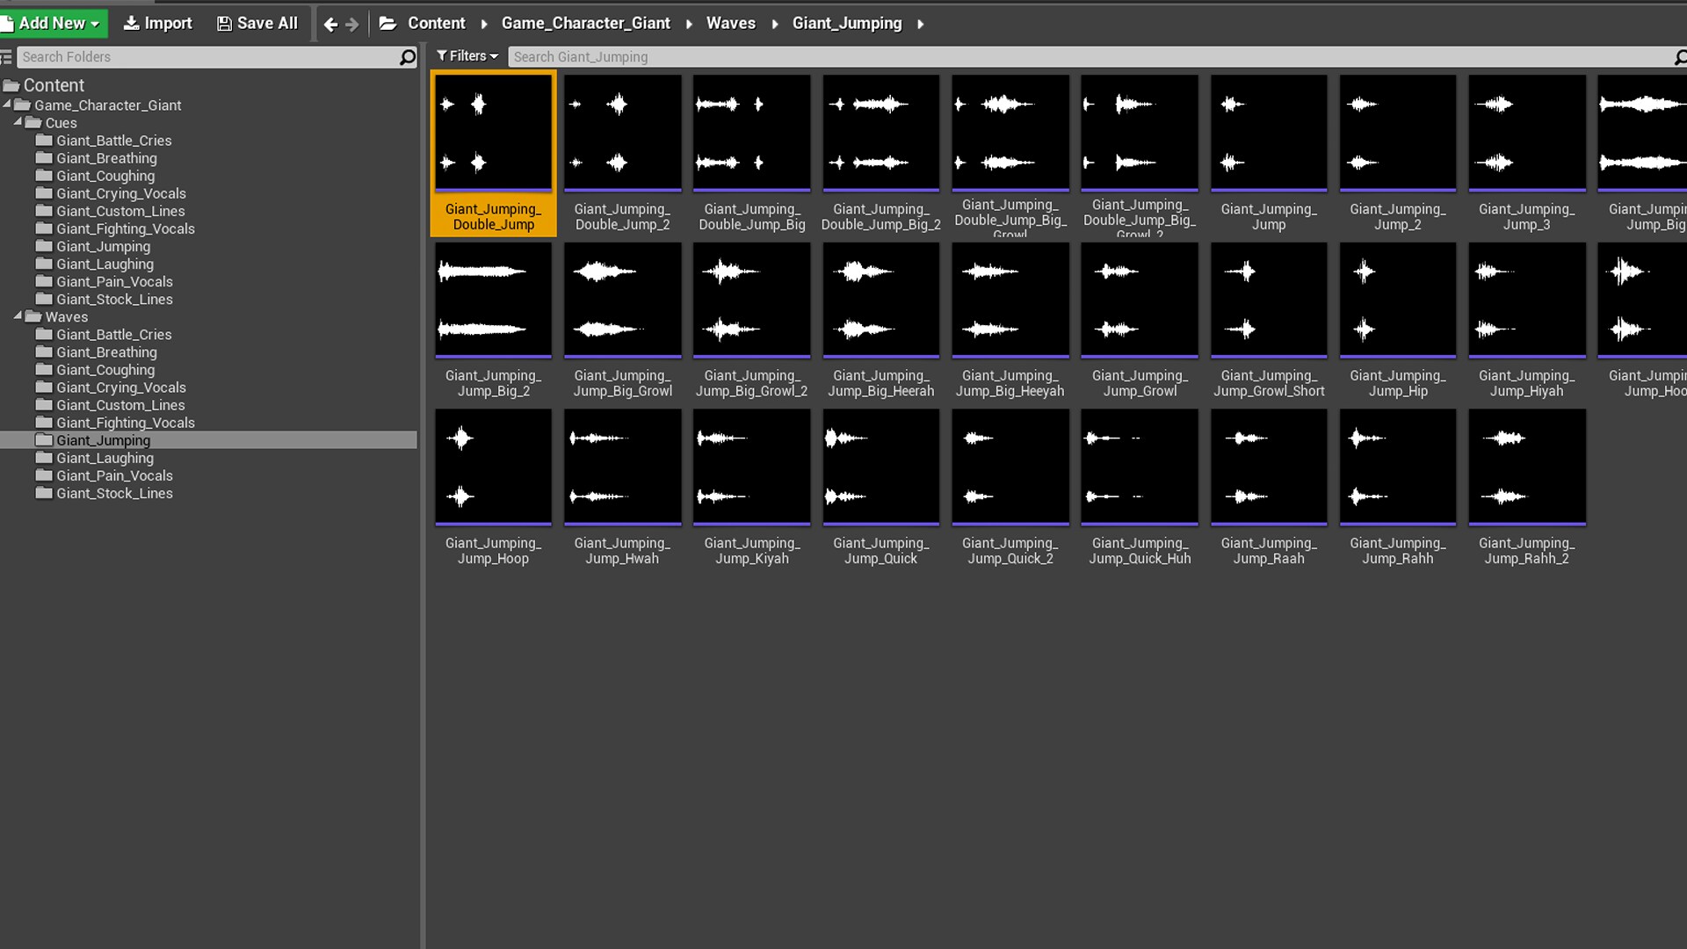Collapse the Waves folder tree

point(18,315)
